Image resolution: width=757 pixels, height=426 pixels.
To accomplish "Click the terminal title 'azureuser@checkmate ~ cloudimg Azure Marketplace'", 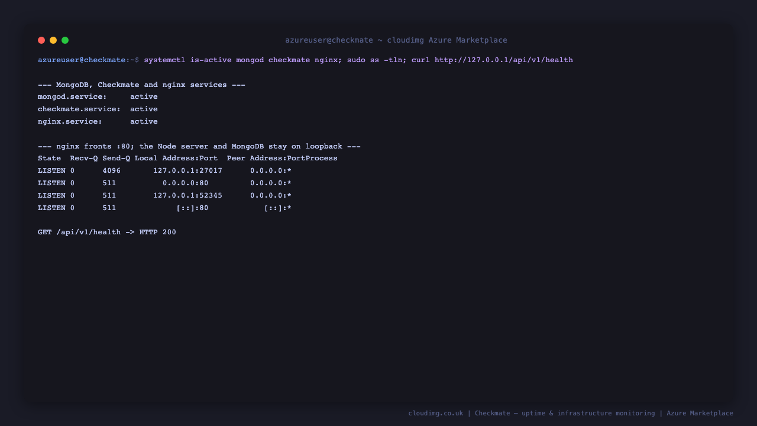I will tap(396, 40).
